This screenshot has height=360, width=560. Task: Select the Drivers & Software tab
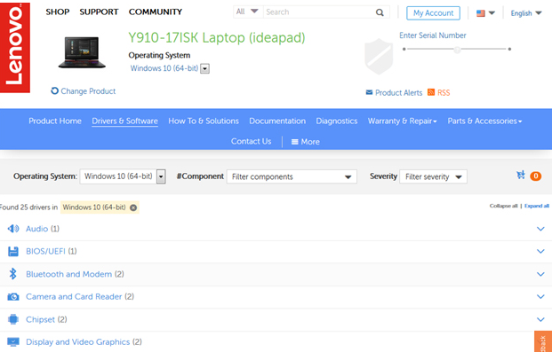coord(124,121)
